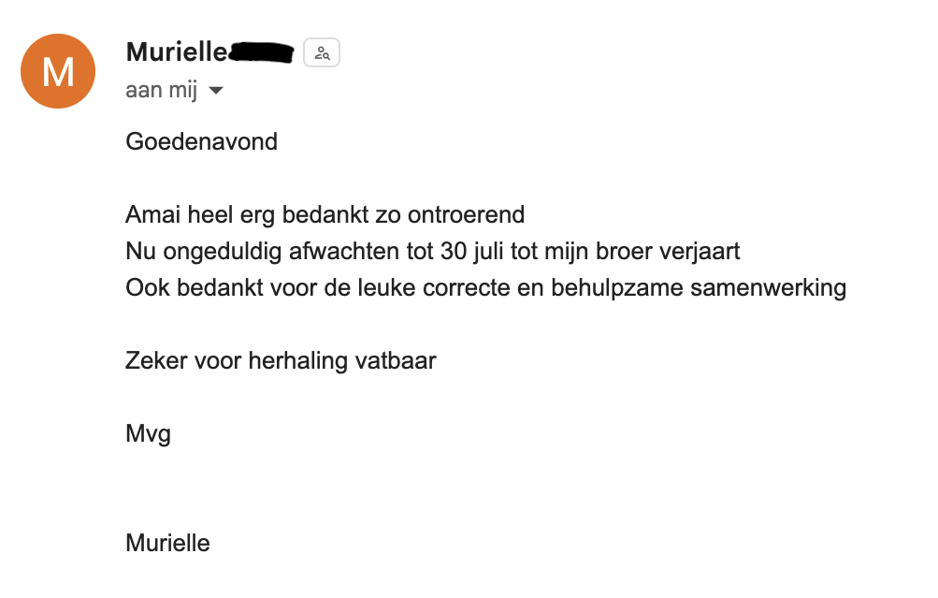Click the line starting with 'Amai heel erg'
Image resolution: width=938 pixels, height=598 pixels.
click(x=325, y=214)
